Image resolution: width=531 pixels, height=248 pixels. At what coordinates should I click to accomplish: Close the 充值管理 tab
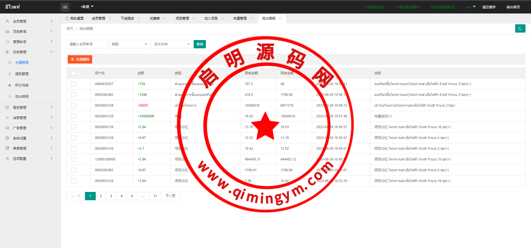click(x=251, y=19)
